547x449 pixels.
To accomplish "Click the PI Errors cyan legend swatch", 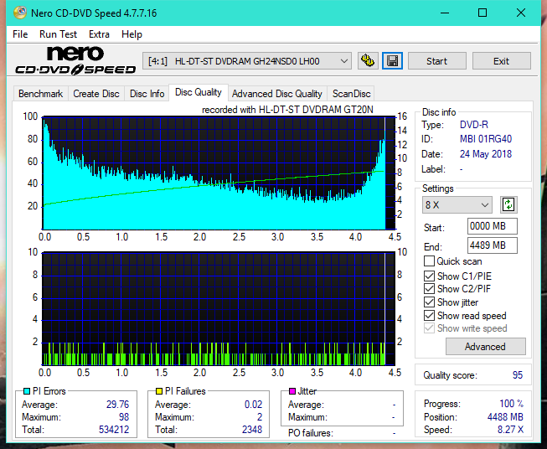I will tap(26, 391).
